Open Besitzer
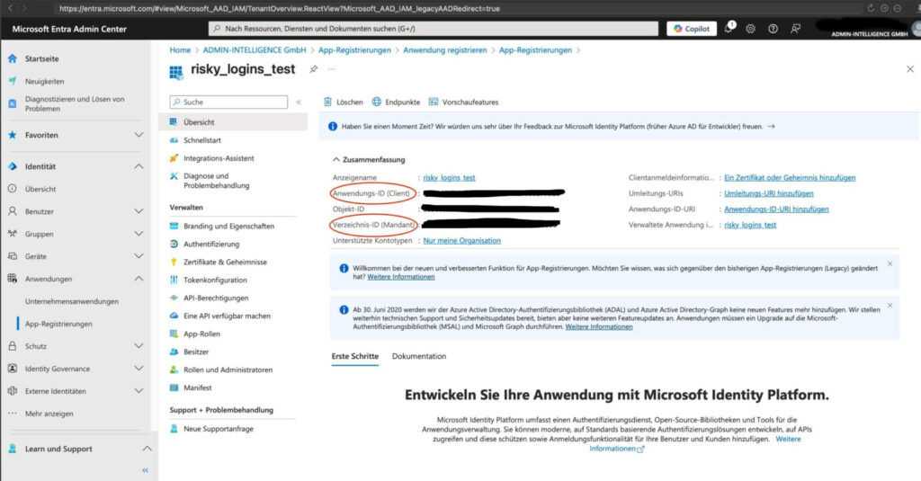Viewport: 921px width, 481px height. pyautogui.click(x=195, y=352)
